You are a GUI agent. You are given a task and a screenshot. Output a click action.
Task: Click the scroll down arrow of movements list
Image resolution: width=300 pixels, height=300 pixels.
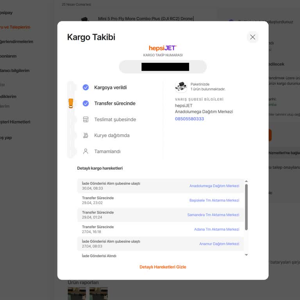[246, 255]
